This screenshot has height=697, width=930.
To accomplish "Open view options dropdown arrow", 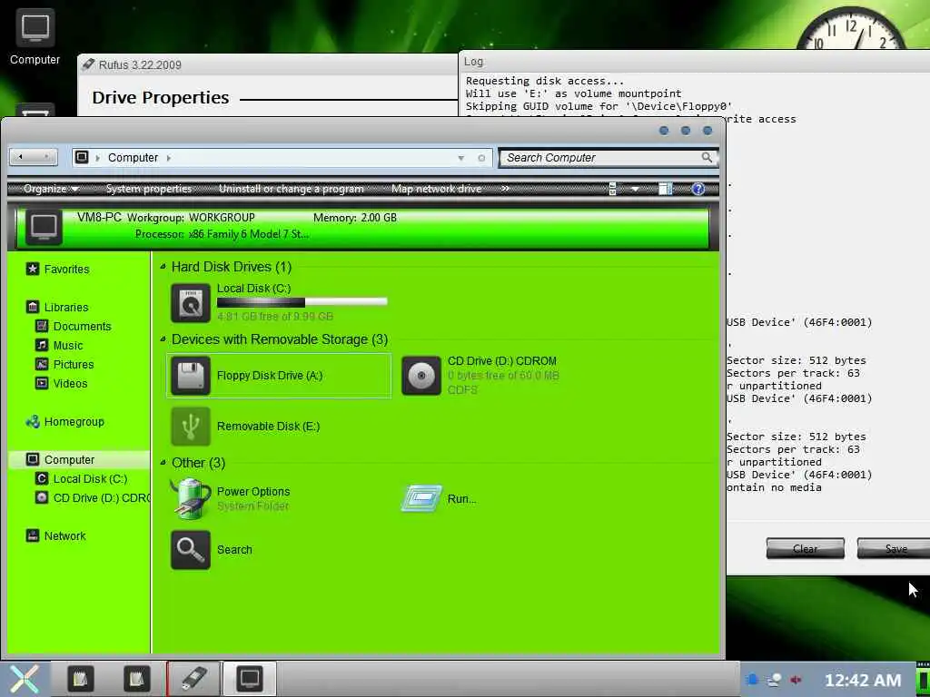I will pyautogui.click(x=635, y=190).
